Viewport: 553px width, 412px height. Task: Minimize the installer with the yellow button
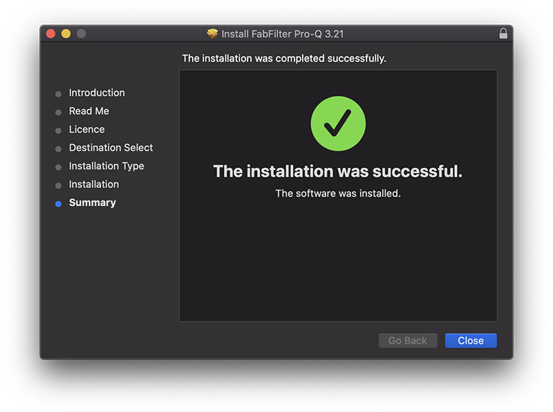click(x=66, y=34)
